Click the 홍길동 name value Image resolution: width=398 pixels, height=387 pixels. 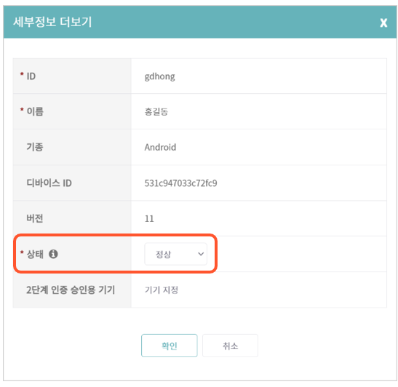[x=156, y=111]
